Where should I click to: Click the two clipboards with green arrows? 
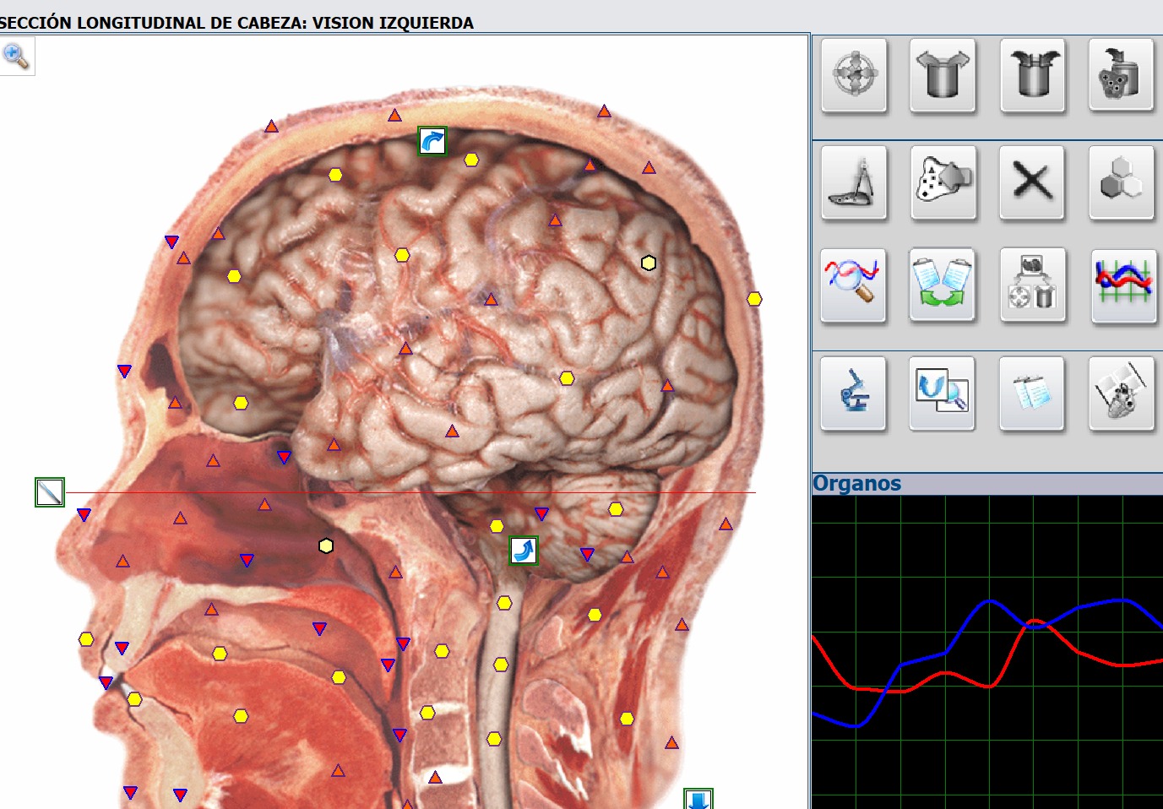[x=942, y=285]
